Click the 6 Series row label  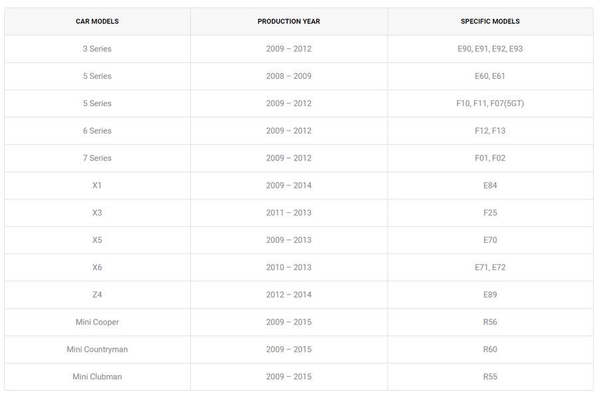[x=97, y=131]
